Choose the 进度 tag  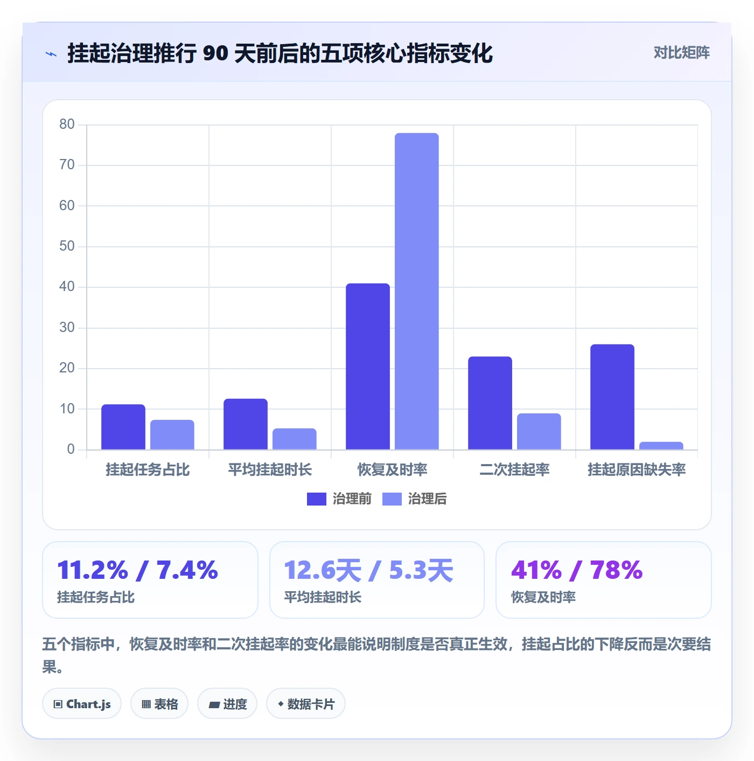coord(227,703)
